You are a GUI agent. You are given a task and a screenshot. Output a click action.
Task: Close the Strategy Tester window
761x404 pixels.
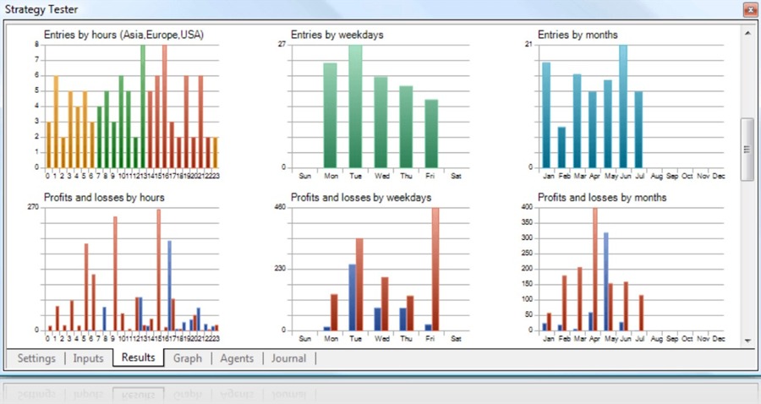click(x=751, y=9)
